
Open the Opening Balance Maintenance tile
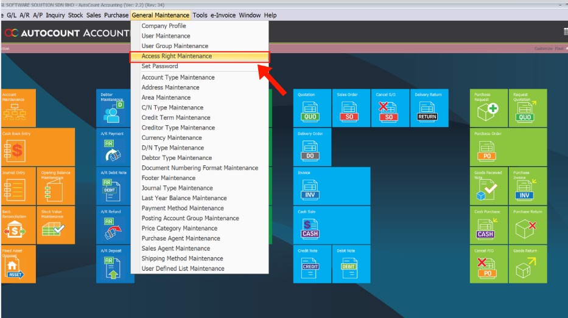tap(55, 186)
